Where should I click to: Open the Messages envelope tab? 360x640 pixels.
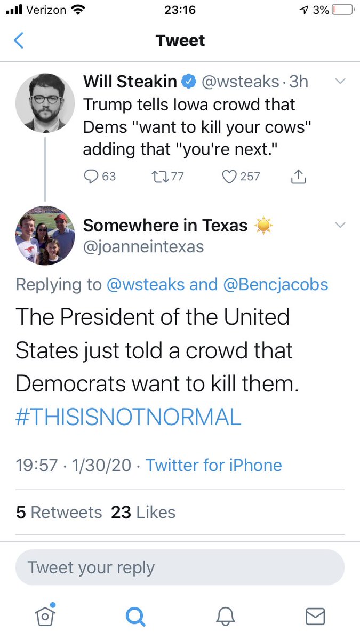point(315,617)
